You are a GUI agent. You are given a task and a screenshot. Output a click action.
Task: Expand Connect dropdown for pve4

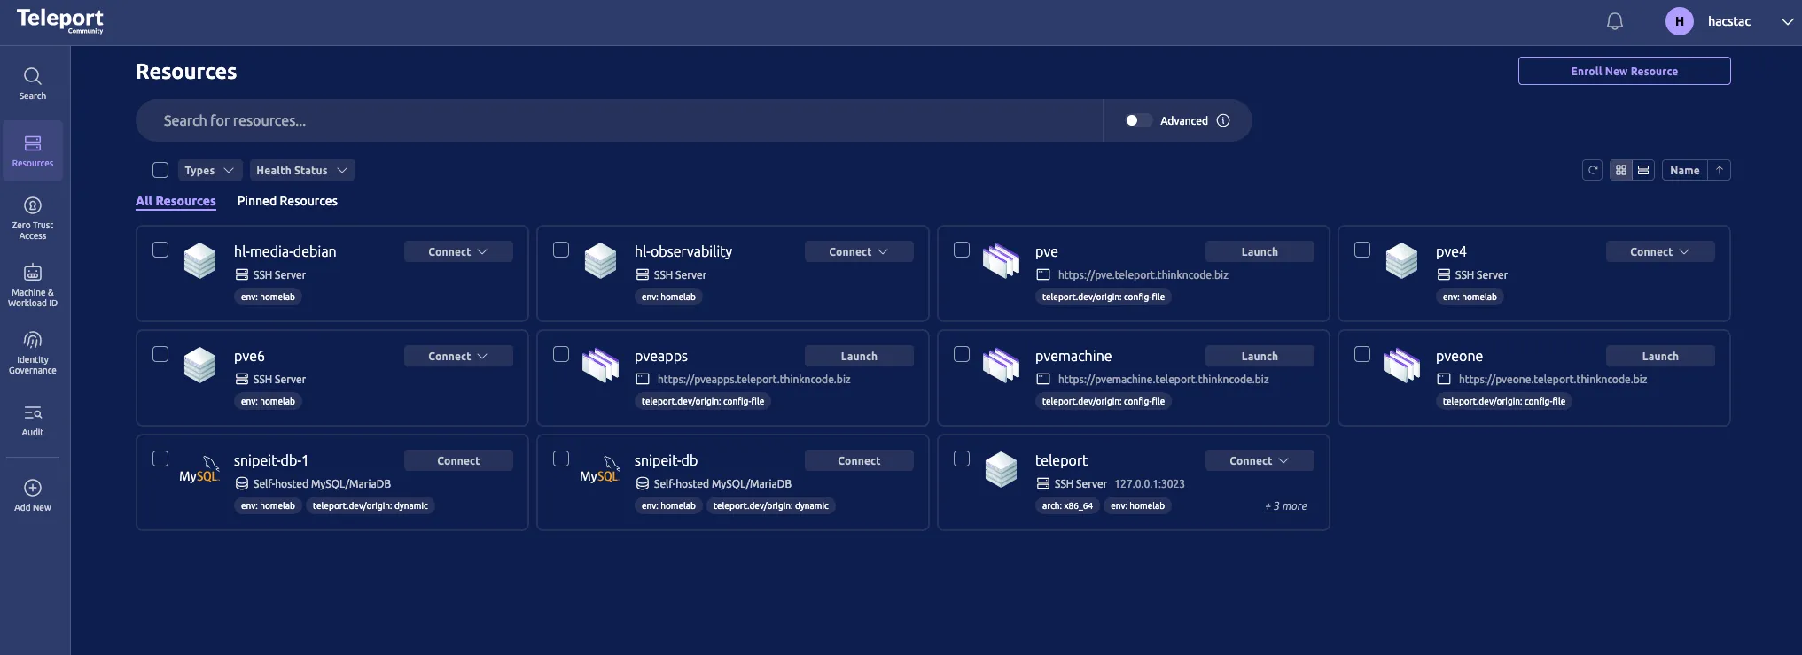pos(1659,251)
